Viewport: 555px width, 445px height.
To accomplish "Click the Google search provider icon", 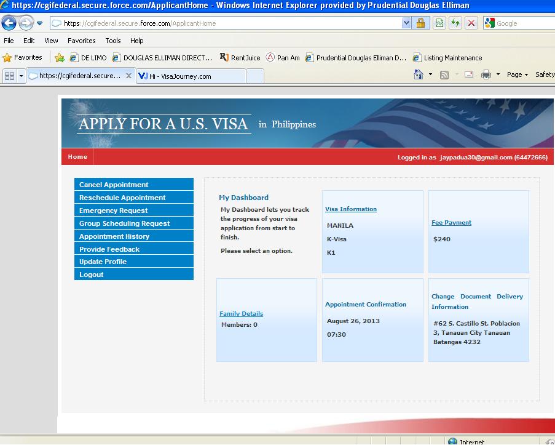I will [x=489, y=23].
